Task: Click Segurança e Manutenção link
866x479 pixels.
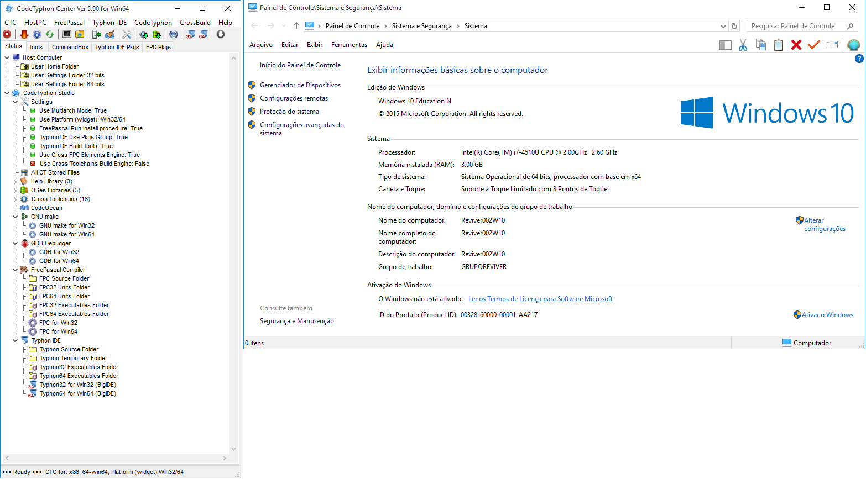Action: coord(297,321)
